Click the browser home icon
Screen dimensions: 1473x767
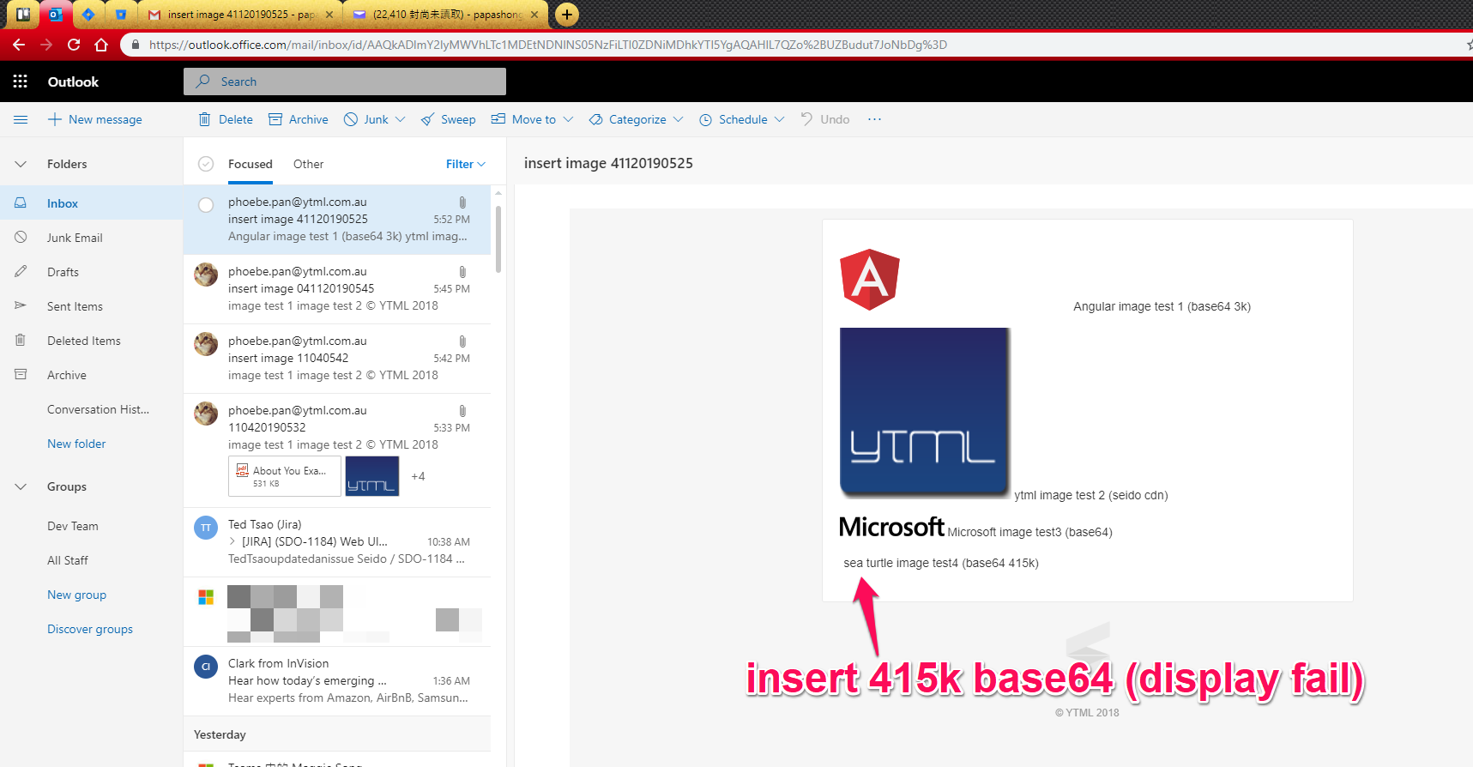point(101,45)
